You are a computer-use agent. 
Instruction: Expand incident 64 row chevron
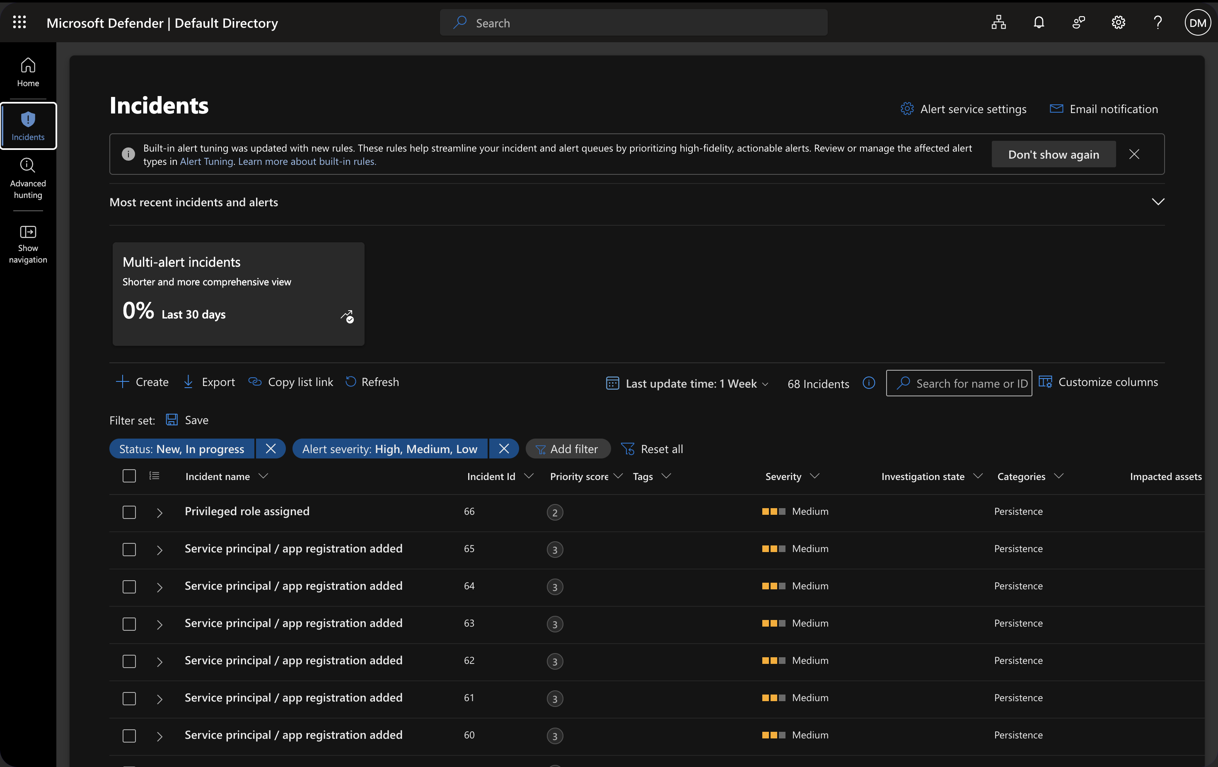159,588
